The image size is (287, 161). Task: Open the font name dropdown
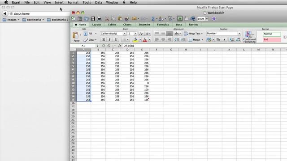(x=124, y=34)
